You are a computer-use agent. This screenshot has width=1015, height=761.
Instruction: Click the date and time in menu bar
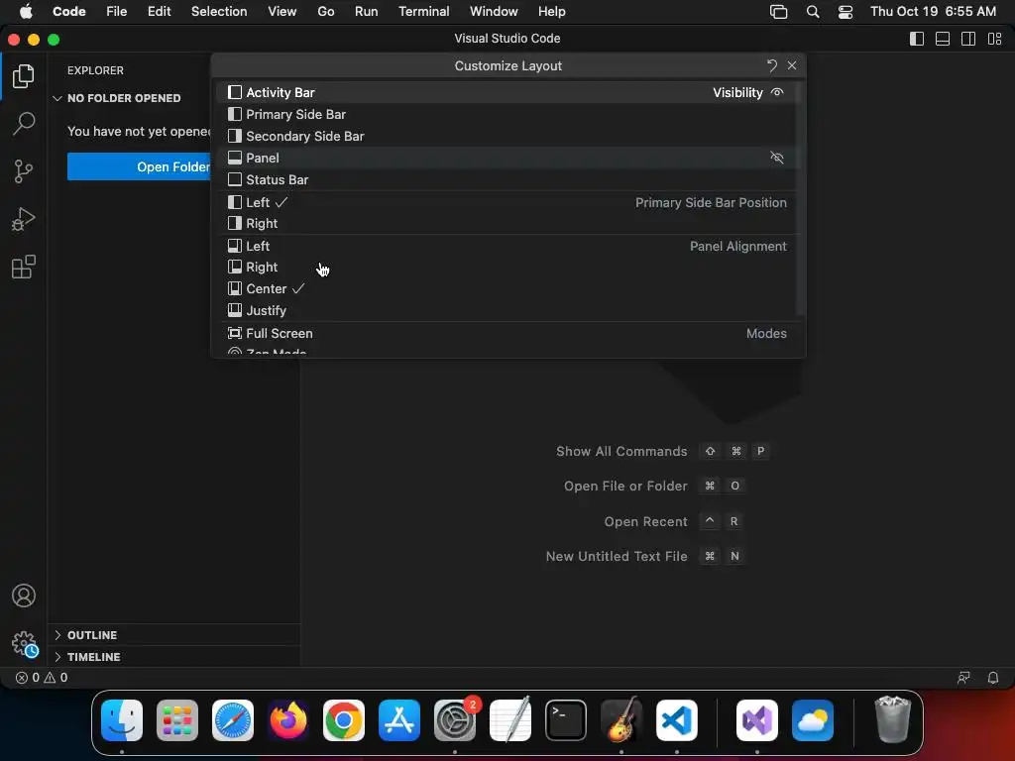point(933,12)
